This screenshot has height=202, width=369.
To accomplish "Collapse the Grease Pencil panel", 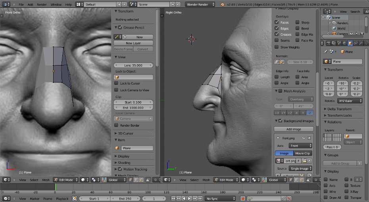I will [115, 27].
